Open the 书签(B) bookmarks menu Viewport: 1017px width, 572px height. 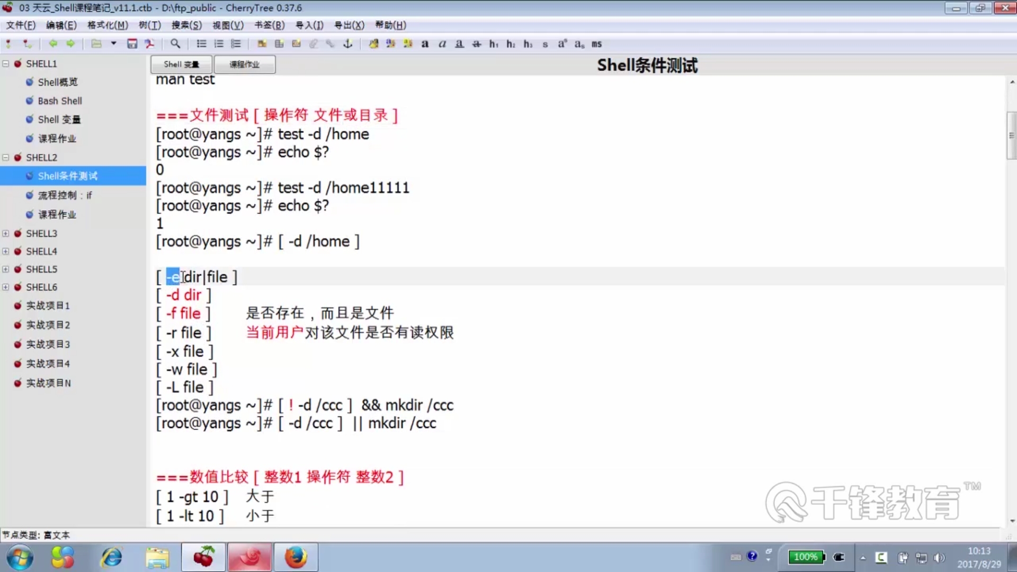coord(269,25)
